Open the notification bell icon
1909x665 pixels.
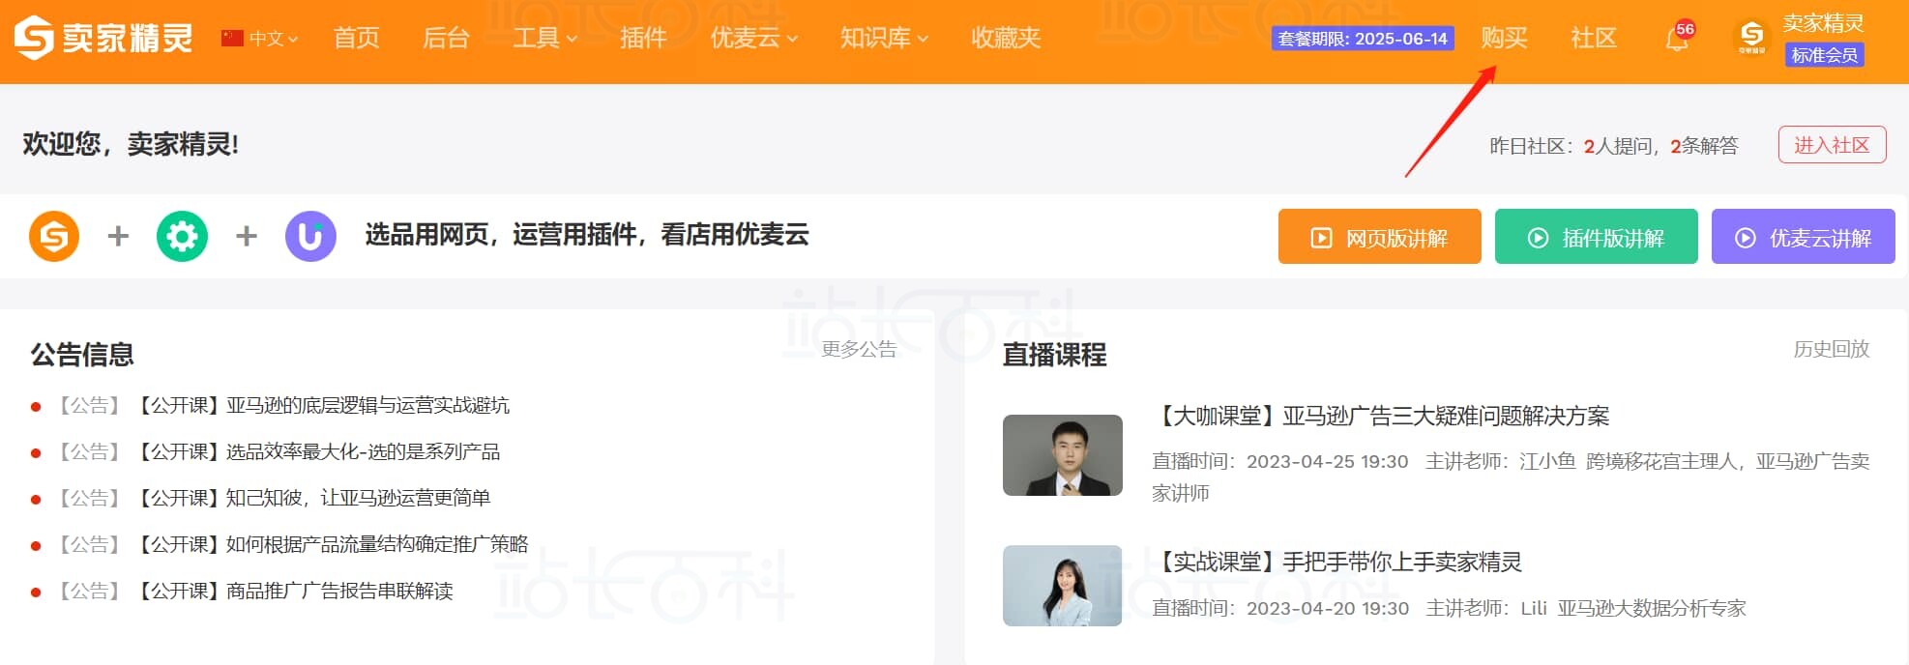[1677, 40]
